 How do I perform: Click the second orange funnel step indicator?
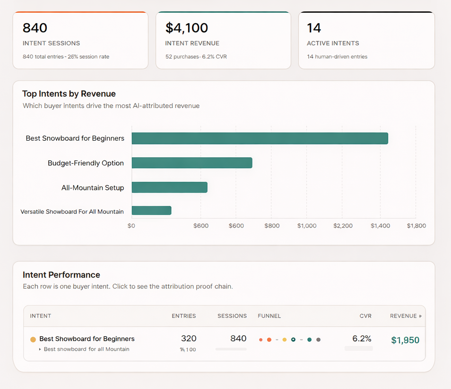269,339
